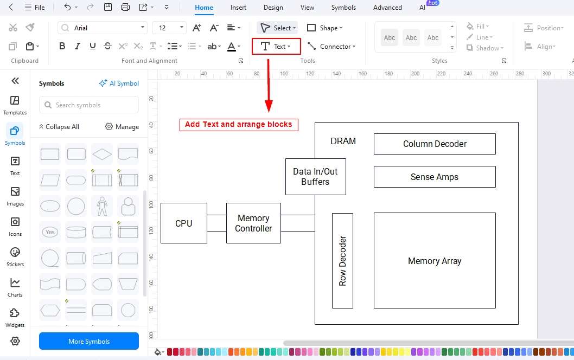Open Manage in the Symbols panel
The image size is (574, 360).
pyautogui.click(x=122, y=126)
